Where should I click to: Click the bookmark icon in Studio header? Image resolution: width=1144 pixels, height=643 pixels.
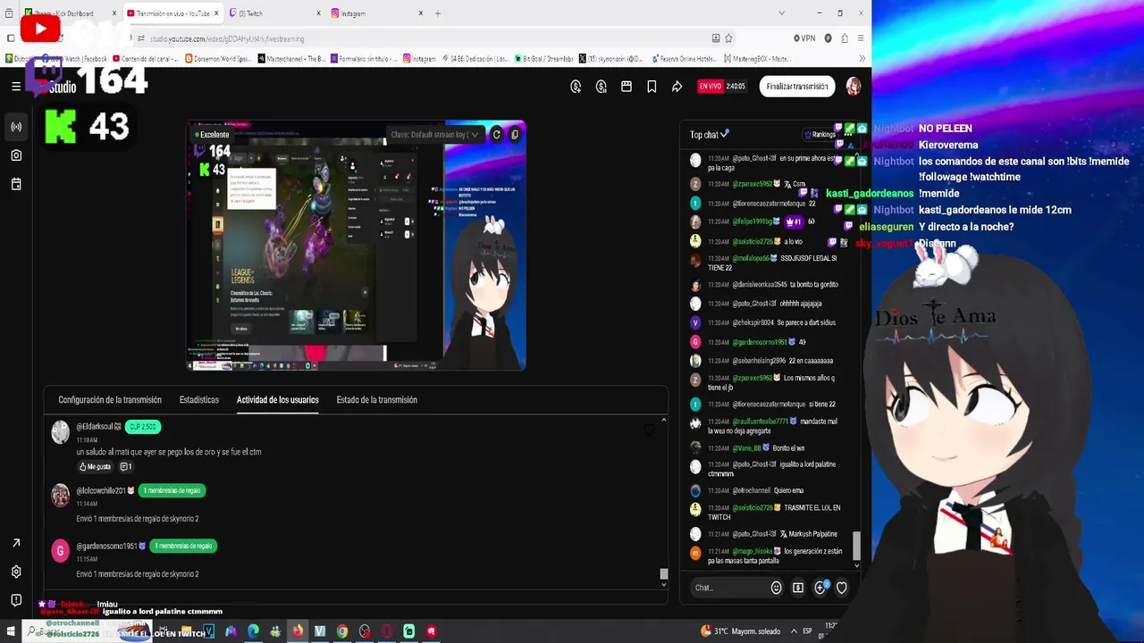[x=652, y=87]
